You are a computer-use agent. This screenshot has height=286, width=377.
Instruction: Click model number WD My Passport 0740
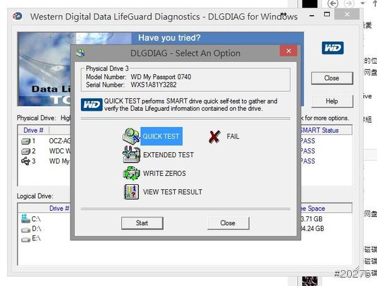[161, 77]
